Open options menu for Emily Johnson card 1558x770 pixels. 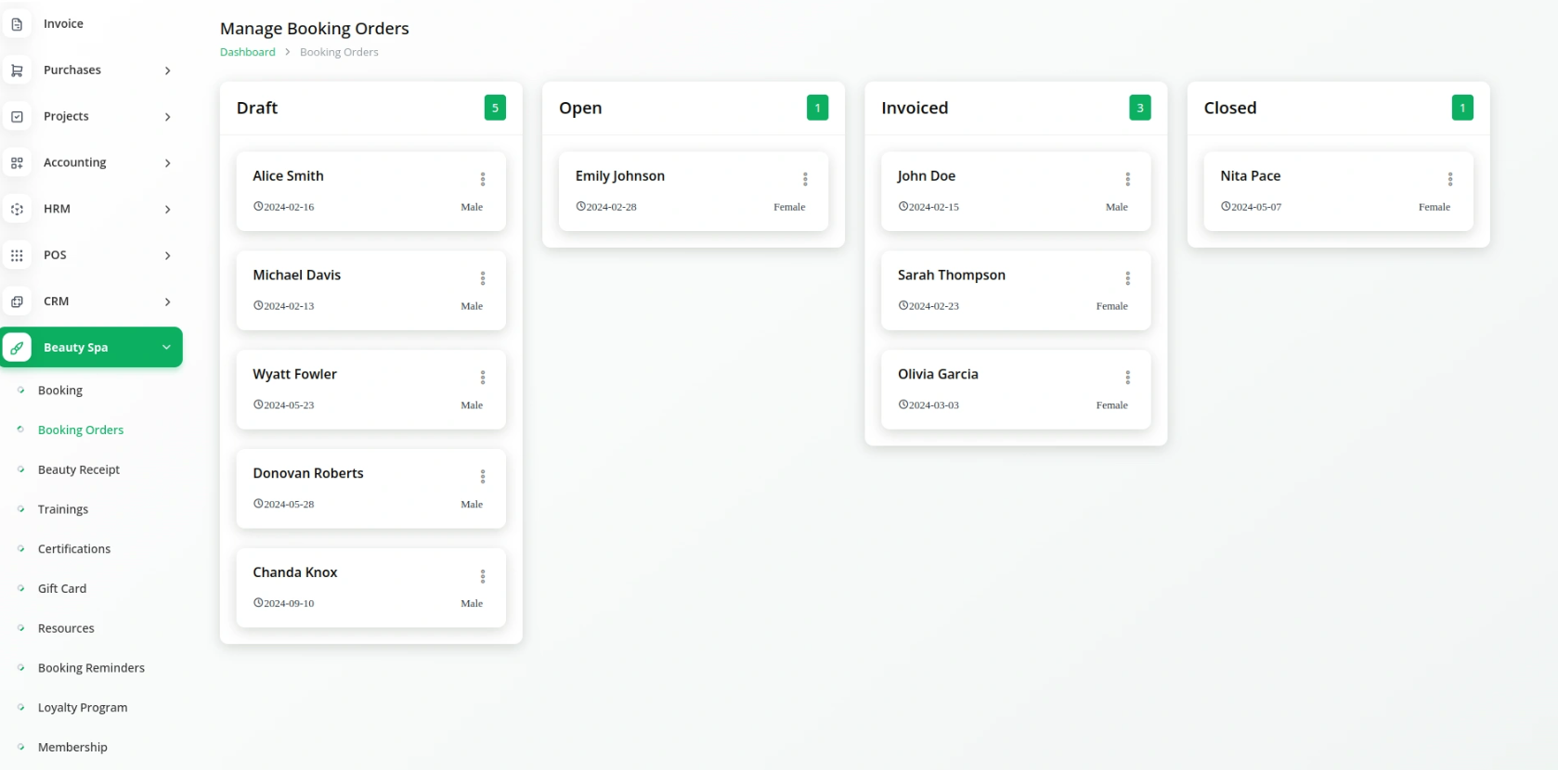click(805, 179)
